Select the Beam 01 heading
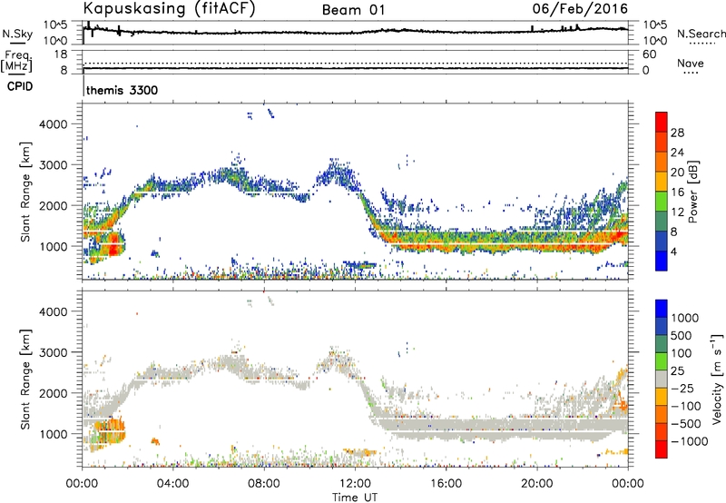Screen dimensions: 726x503 tap(353, 10)
